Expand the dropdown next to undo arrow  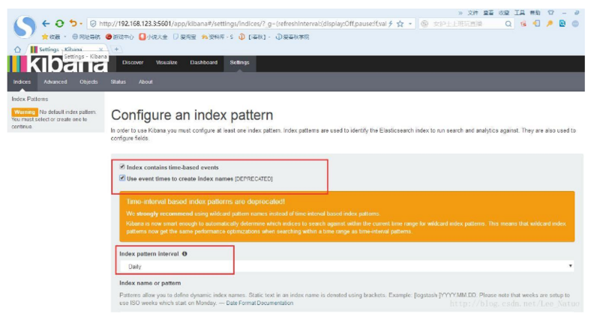[81, 24]
